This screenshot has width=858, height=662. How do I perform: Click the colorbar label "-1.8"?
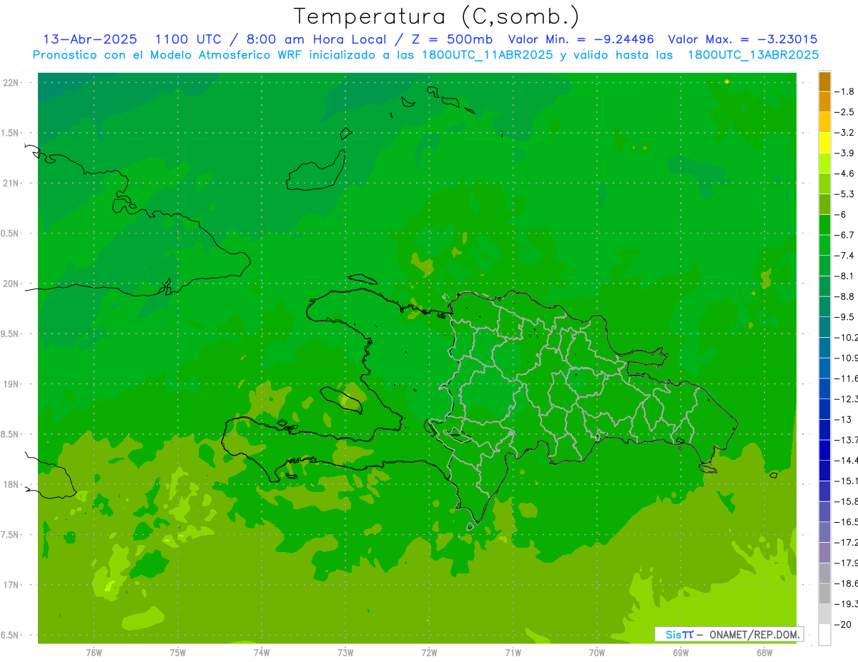844,91
